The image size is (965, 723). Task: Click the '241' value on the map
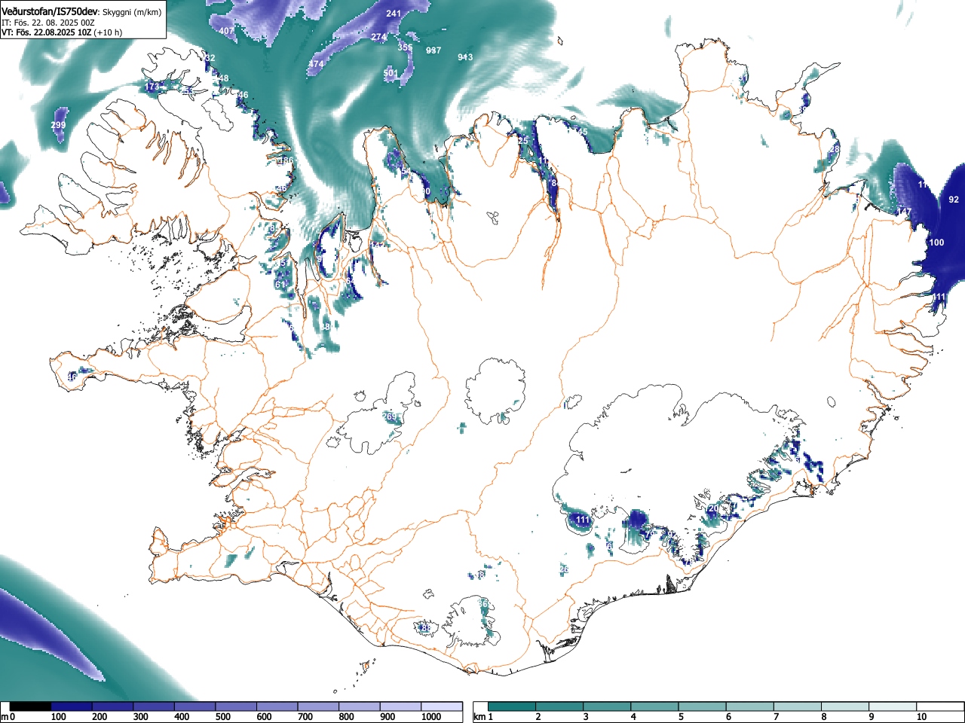pos(394,14)
